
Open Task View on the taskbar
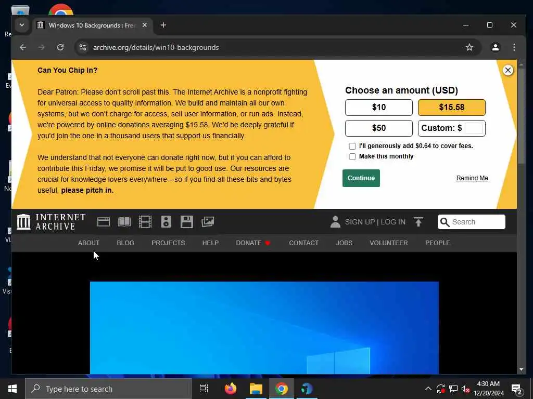click(204, 389)
